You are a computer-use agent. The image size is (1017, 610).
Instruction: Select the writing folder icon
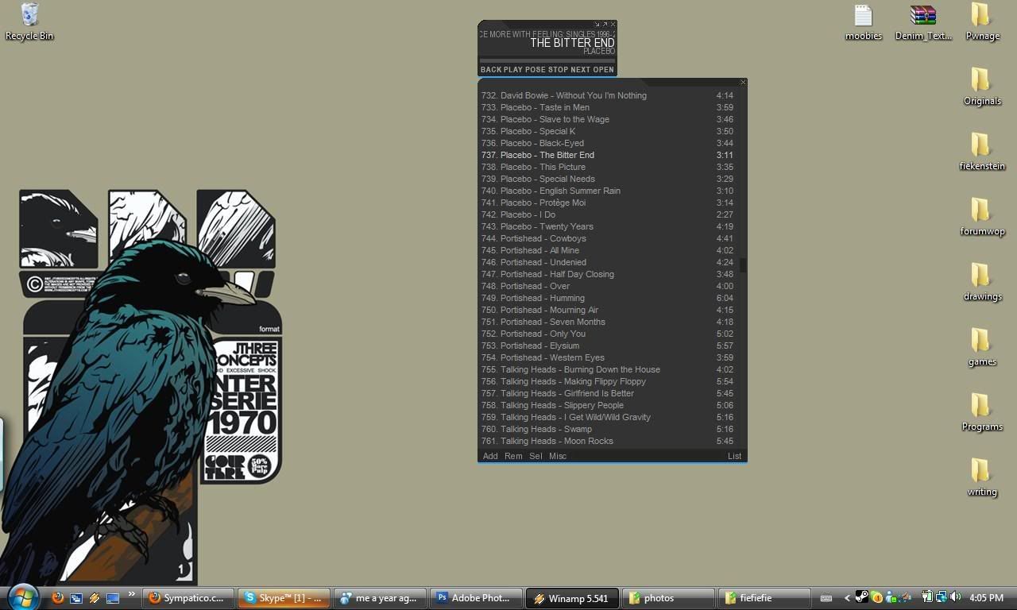[982, 478]
